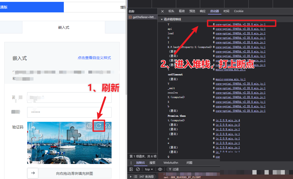Viewport: 293px width, 179px height.
Task: Close the request details panel with X
Action: click(162, 11)
